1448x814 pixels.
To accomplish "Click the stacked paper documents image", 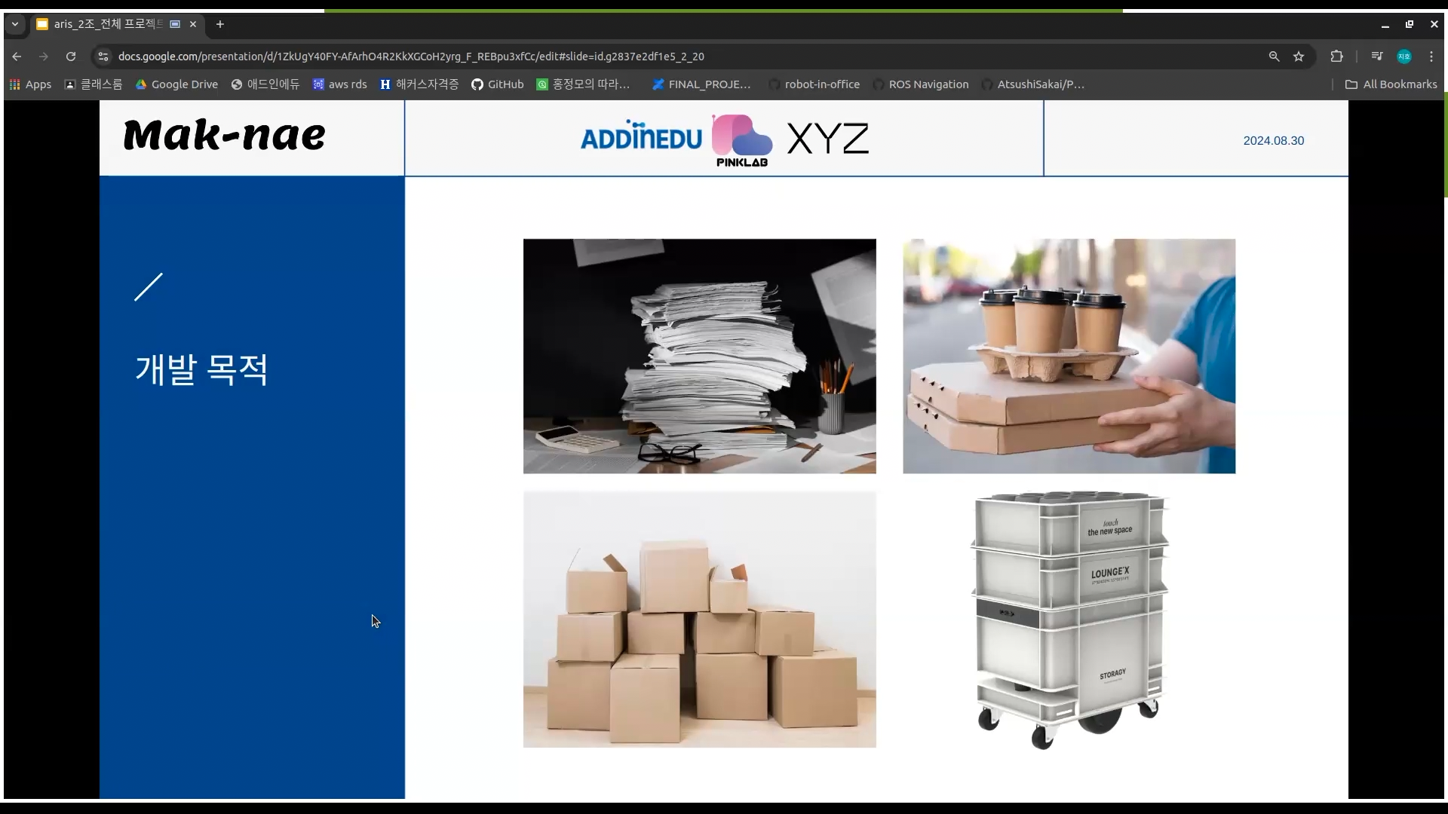I will point(699,356).
